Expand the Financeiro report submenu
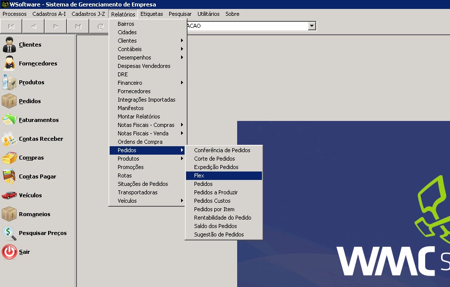 click(x=148, y=83)
